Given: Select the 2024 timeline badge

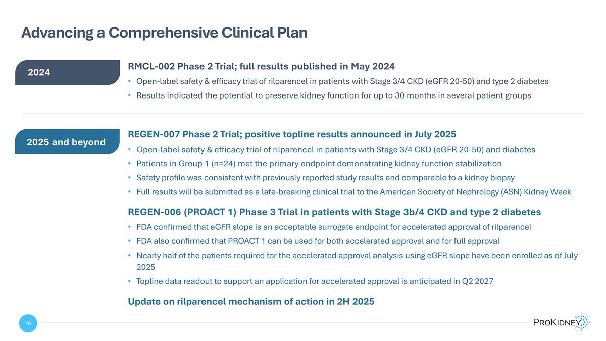Looking at the screenshot, I should tap(67, 72).
